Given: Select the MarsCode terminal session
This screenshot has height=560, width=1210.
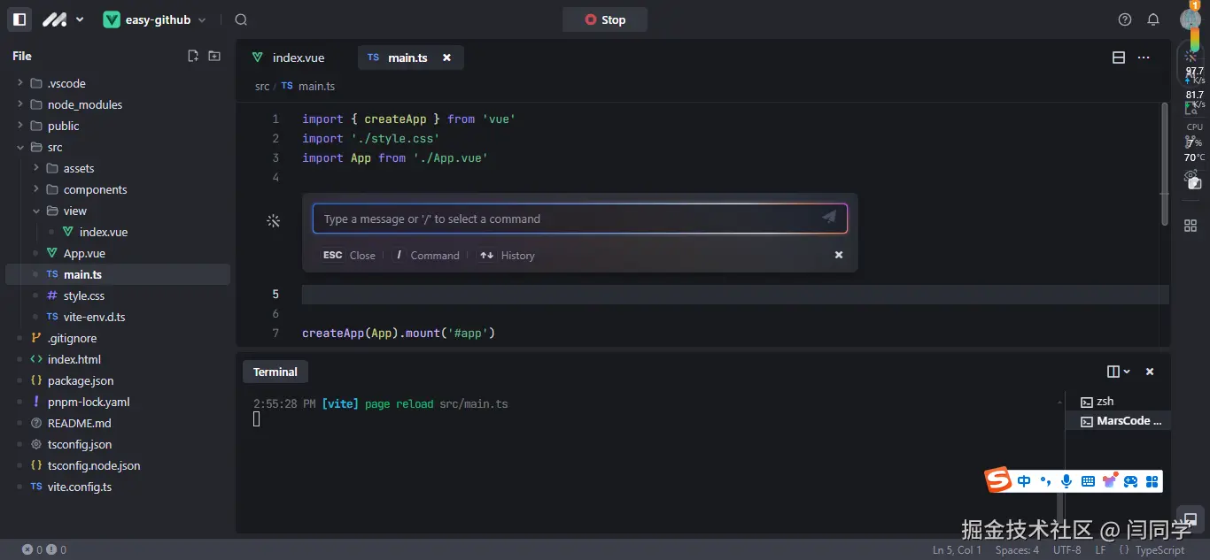Looking at the screenshot, I should pos(1118,421).
